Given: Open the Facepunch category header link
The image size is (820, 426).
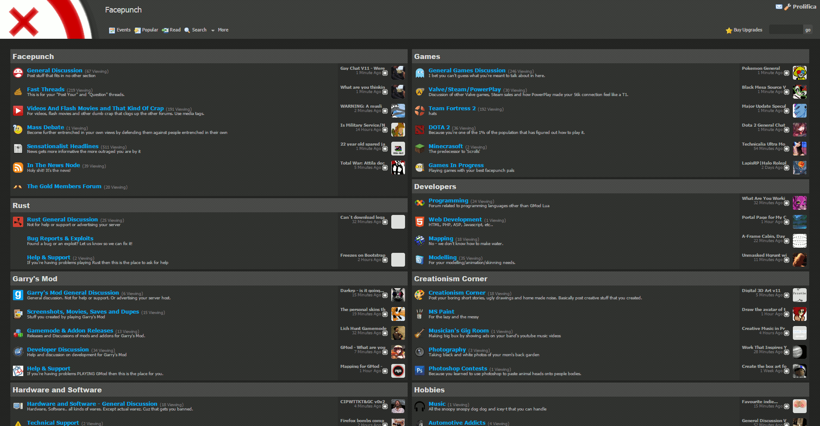Looking at the screenshot, I should pos(33,57).
